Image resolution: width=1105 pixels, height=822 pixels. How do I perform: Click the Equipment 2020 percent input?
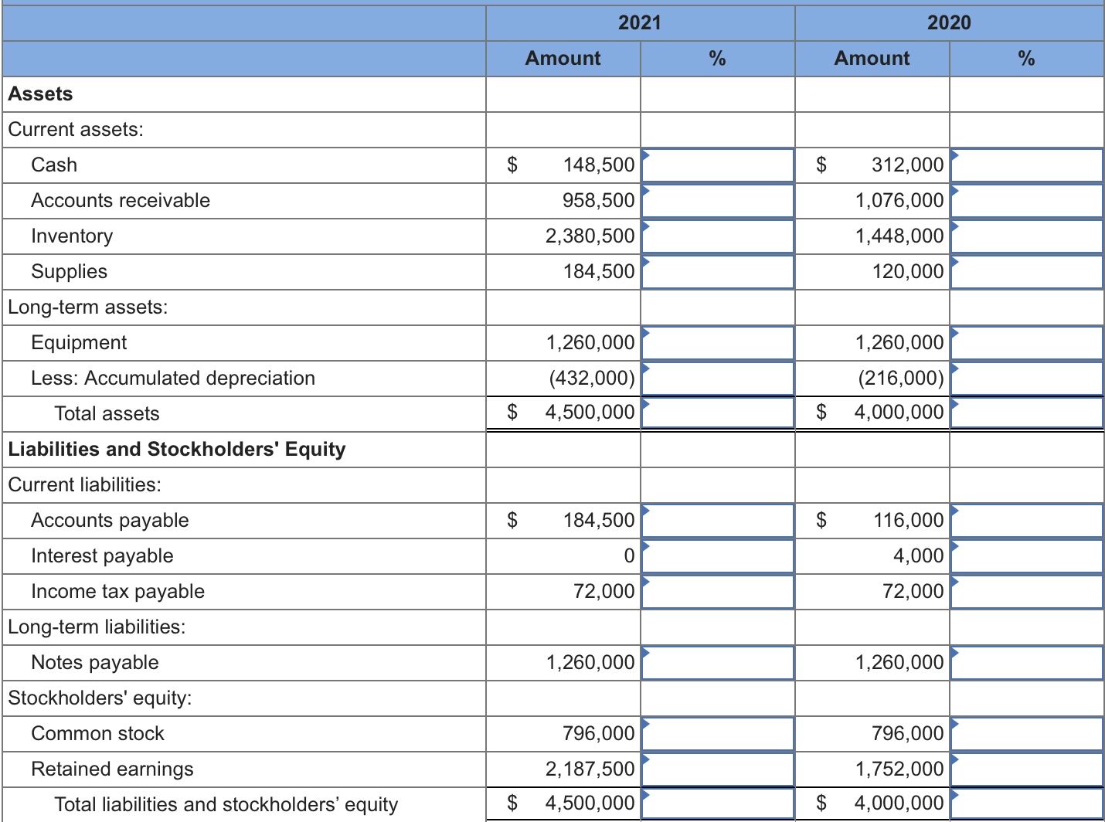pyautogui.click(x=1026, y=342)
